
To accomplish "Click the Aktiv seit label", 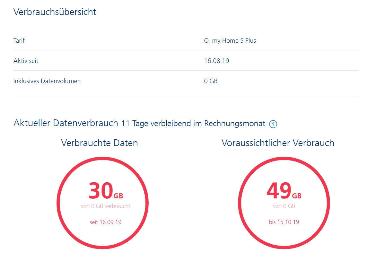I will [26, 61].
